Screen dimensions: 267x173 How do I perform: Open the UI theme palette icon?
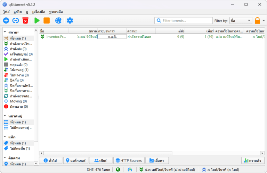[x=58, y=20]
